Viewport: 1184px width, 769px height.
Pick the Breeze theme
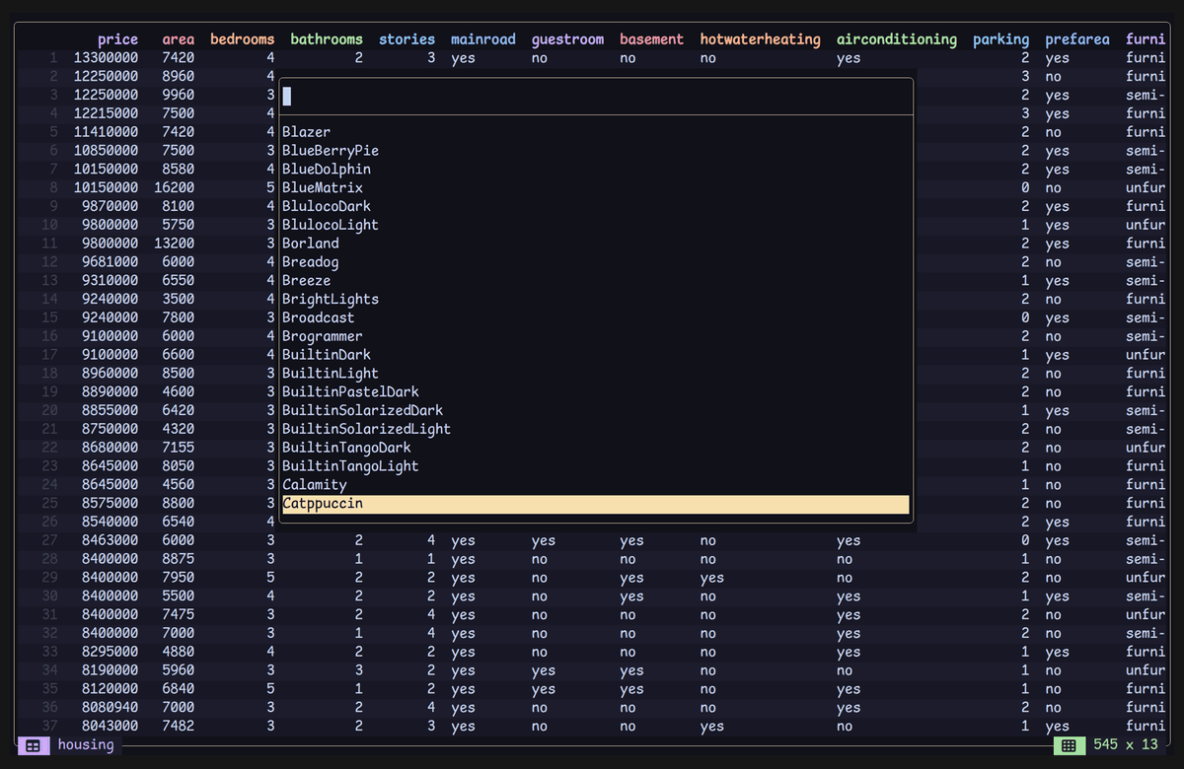pyautogui.click(x=596, y=281)
